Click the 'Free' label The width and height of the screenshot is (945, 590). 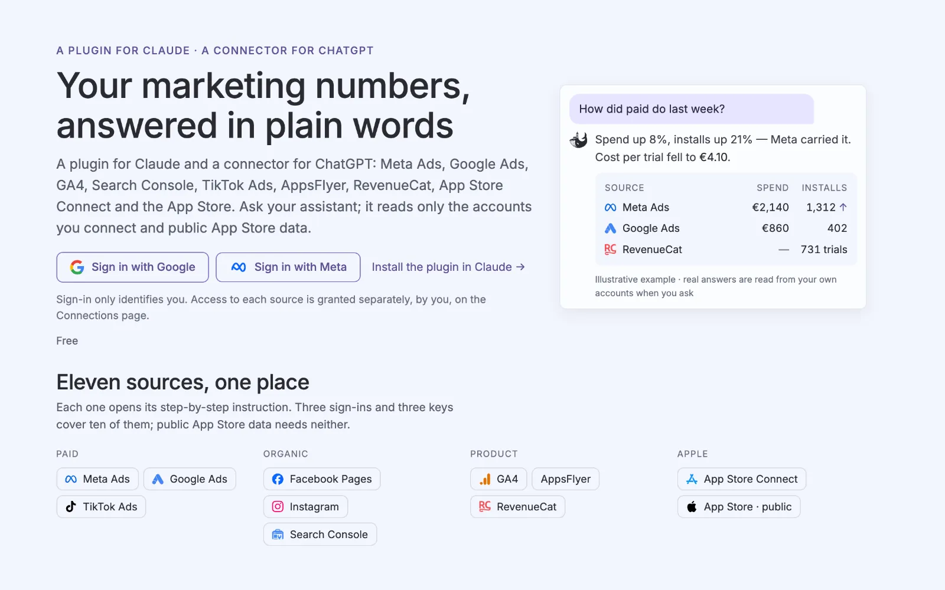pyautogui.click(x=67, y=341)
